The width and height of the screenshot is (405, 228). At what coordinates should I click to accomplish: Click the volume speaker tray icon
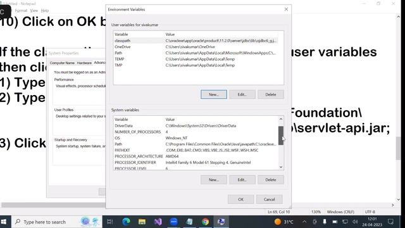pos(355,222)
